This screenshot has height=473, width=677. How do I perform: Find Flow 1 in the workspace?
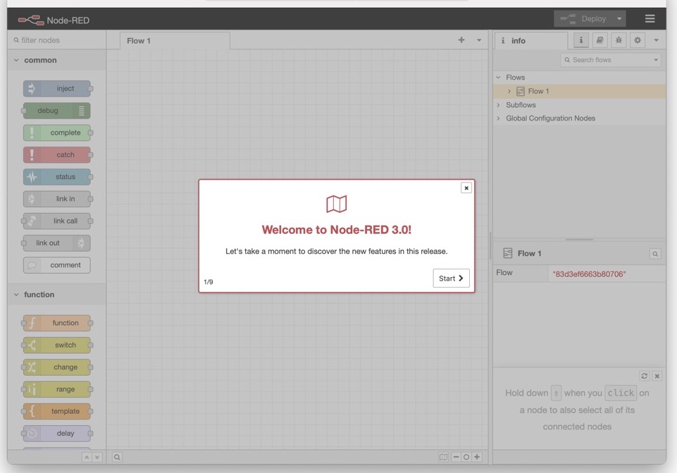655,254
